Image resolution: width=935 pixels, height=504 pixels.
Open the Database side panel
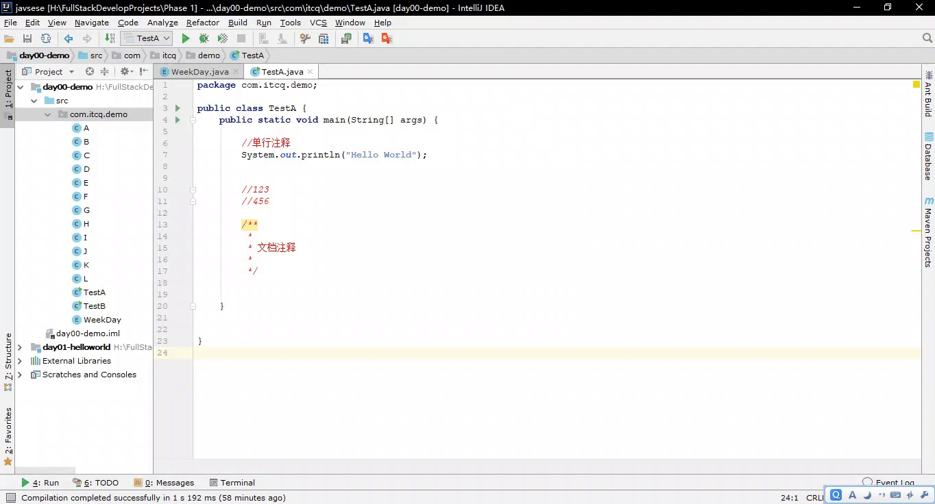[x=928, y=156]
